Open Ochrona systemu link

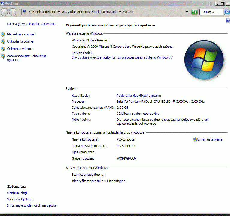20,49
